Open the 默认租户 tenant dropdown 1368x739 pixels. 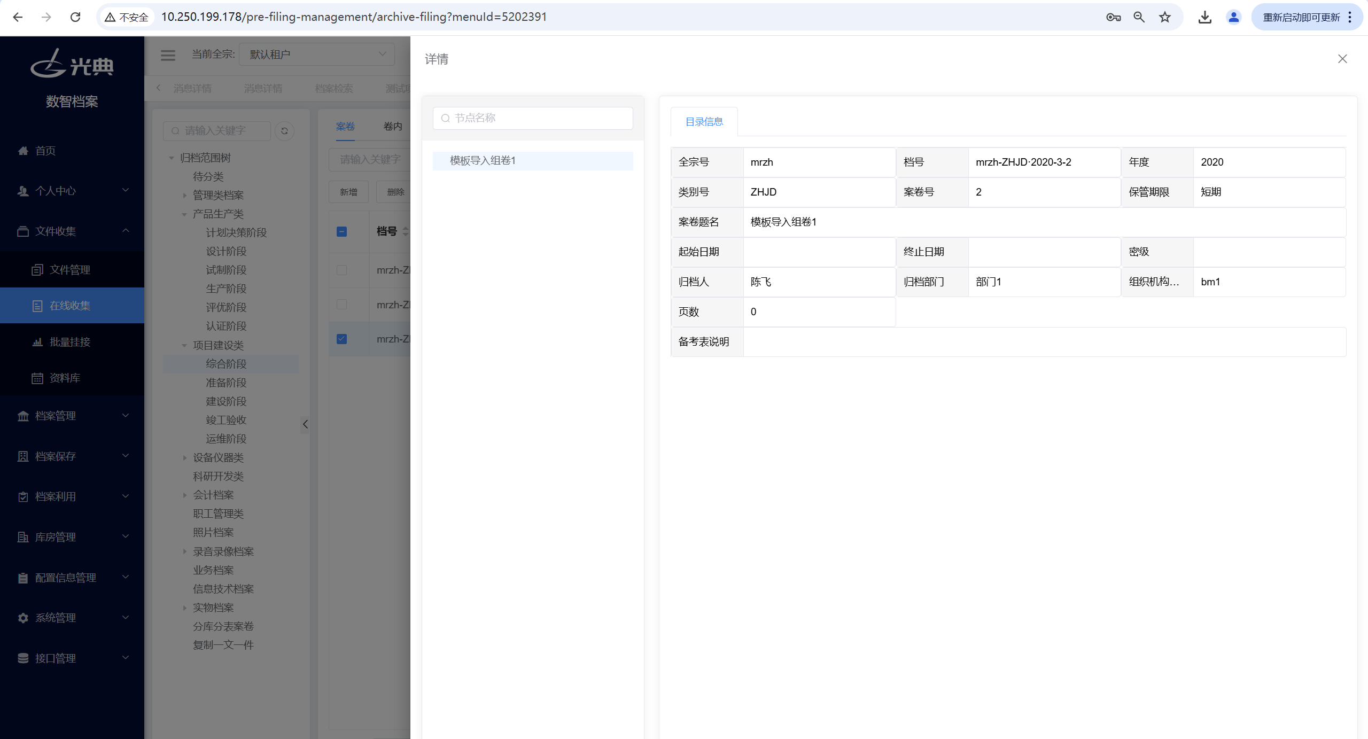pyautogui.click(x=317, y=55)
